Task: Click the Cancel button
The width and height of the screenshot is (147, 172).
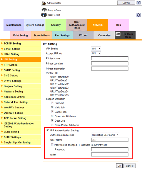Action: coord(130,166)
